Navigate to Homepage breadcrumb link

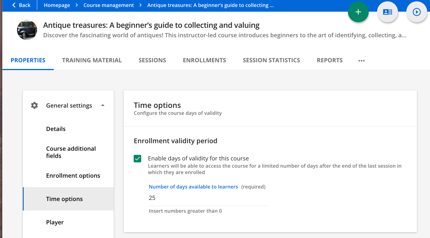(57, 5)
